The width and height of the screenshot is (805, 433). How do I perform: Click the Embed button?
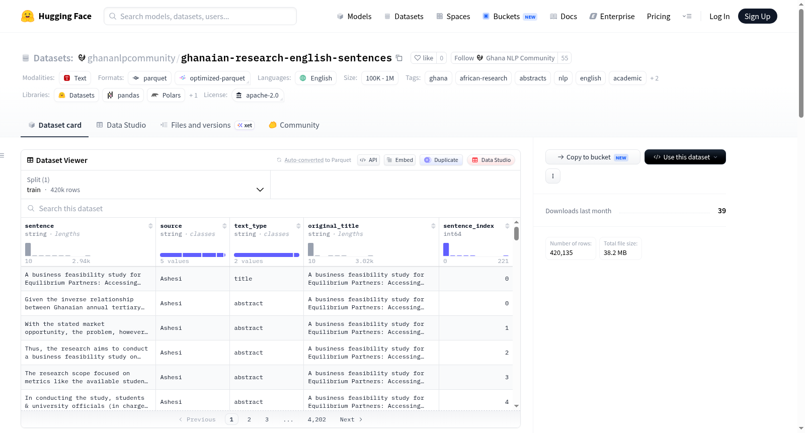(x=399, y=160)
